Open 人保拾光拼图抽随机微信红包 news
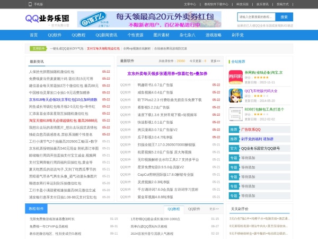The width and height of the screenshot is (318, 239). [x=51, y=72]
